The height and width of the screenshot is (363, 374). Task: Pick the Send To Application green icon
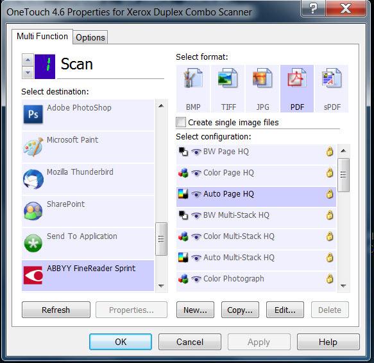point(33,243)
